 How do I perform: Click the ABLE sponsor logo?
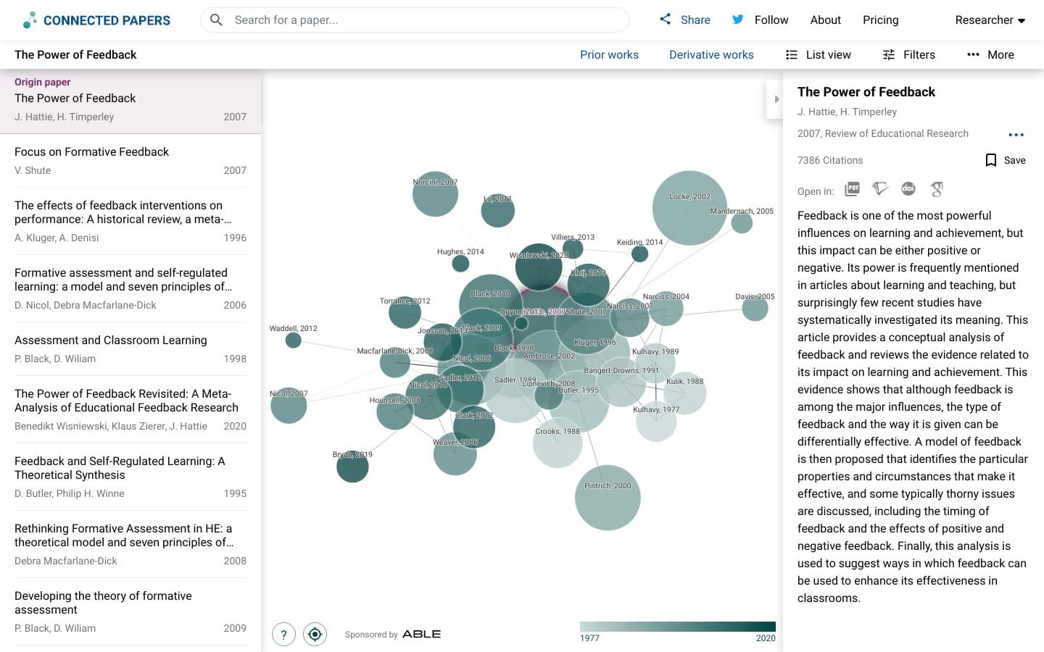421,634
